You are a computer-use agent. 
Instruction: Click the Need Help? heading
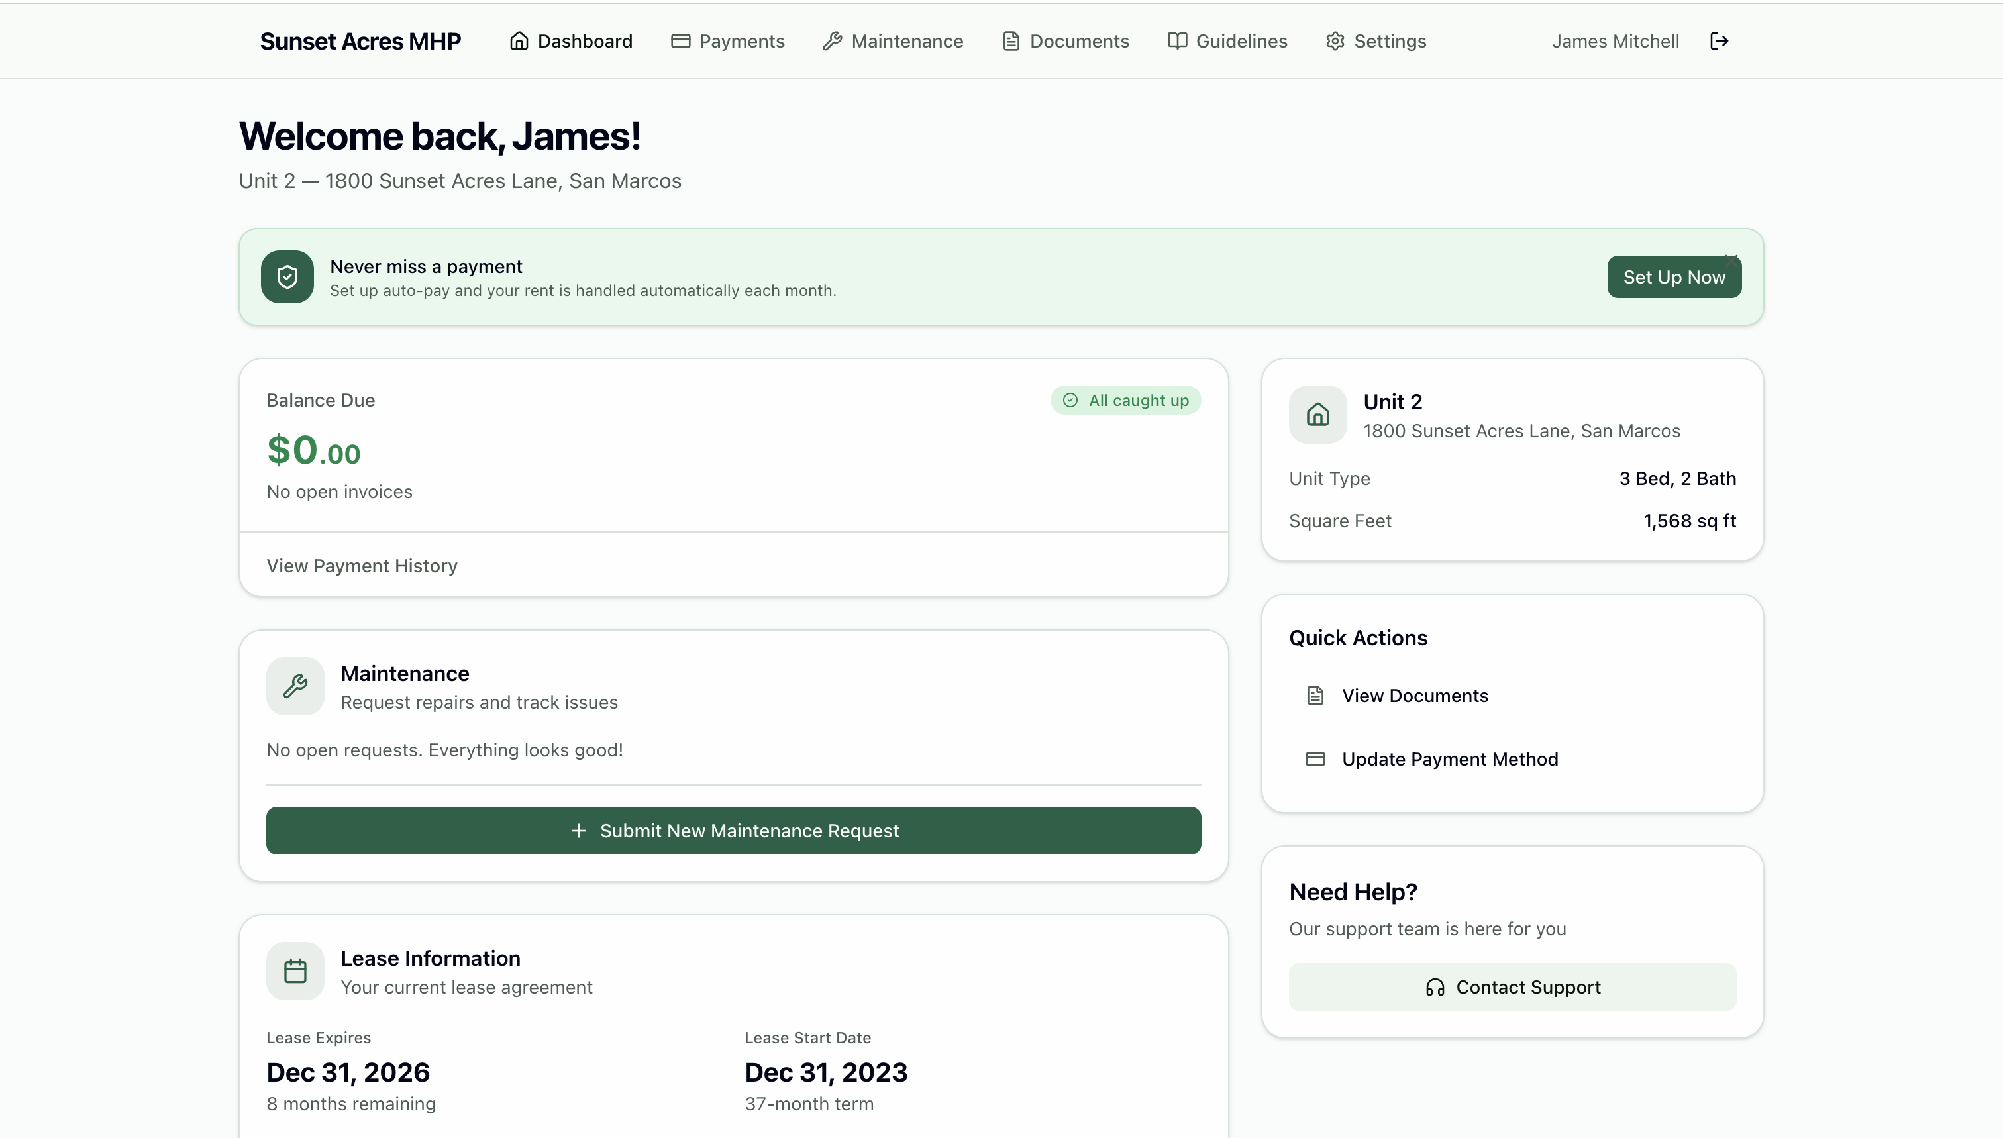1353,892
